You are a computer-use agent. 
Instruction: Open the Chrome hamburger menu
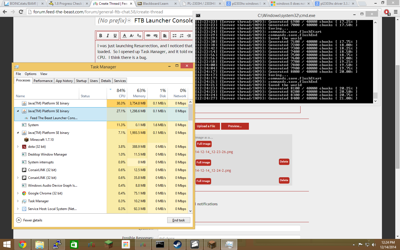(396, 12)
